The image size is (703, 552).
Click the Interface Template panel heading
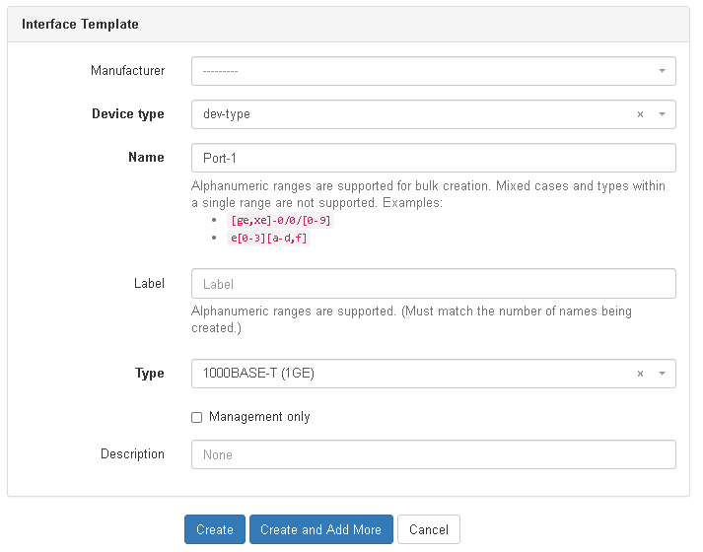click(81, 24)
